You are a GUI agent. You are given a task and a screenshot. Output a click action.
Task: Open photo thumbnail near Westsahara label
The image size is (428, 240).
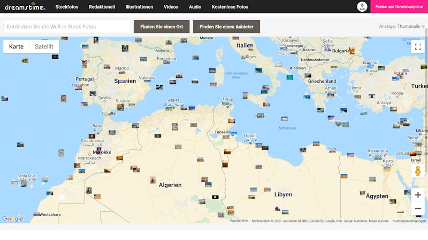tap(37, 214)
